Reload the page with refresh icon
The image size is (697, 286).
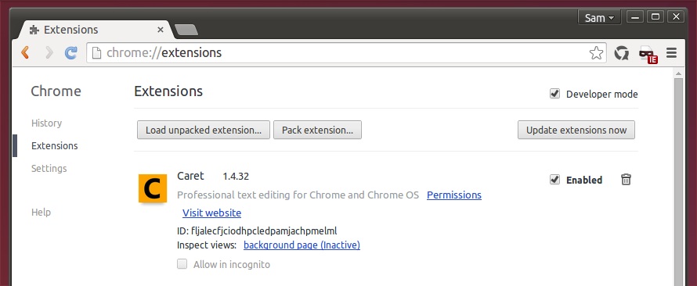click(71, 53)
